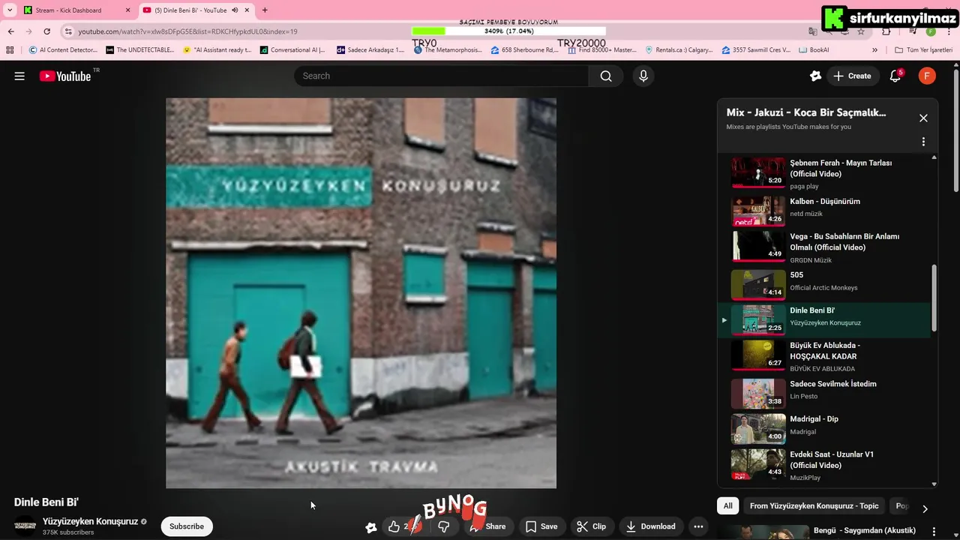Select the current Dinle Beni Bi' playlist row
Image resolution: width=960 pixels, height=540 pixels.
click(x=824, y=319)
